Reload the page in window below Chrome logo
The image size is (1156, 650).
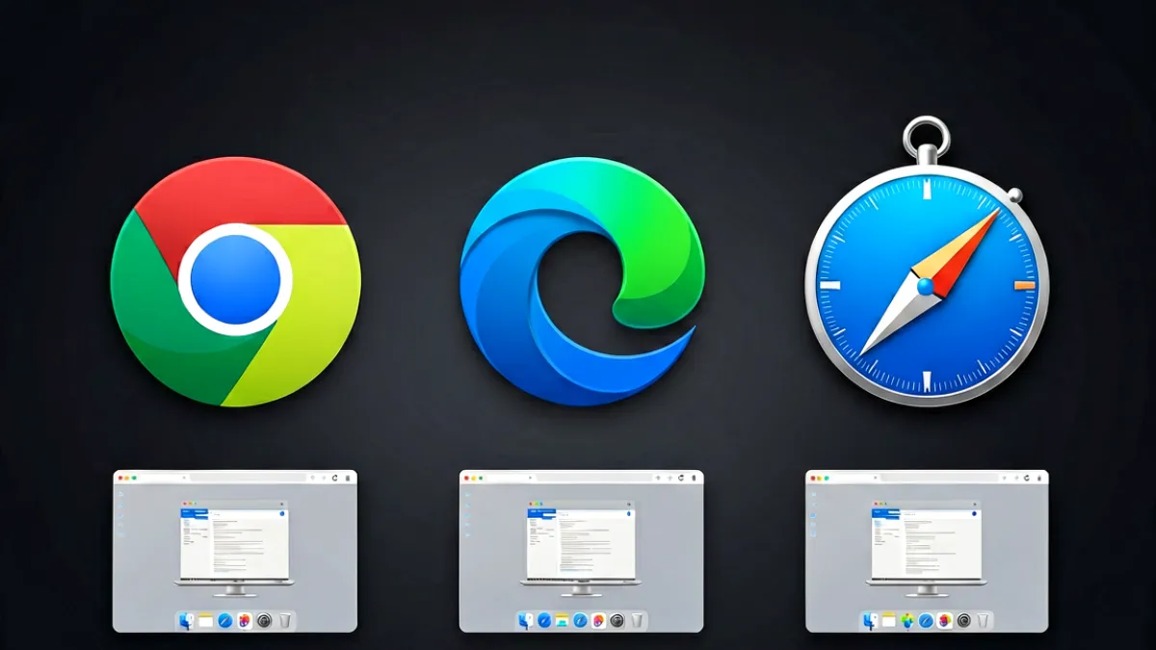(334, 478)
